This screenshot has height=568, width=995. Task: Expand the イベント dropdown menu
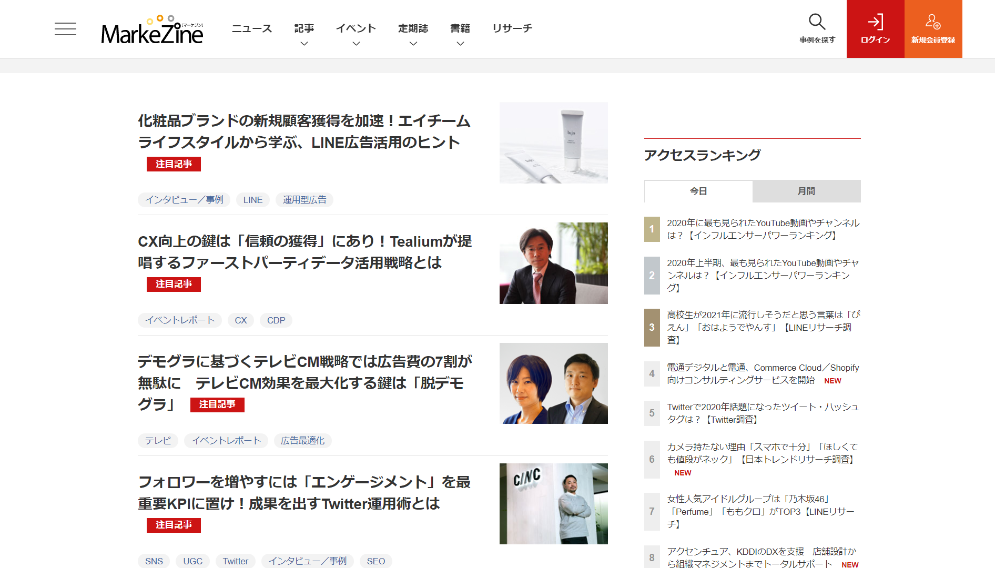pyautogui.click(x=356, y=34)
